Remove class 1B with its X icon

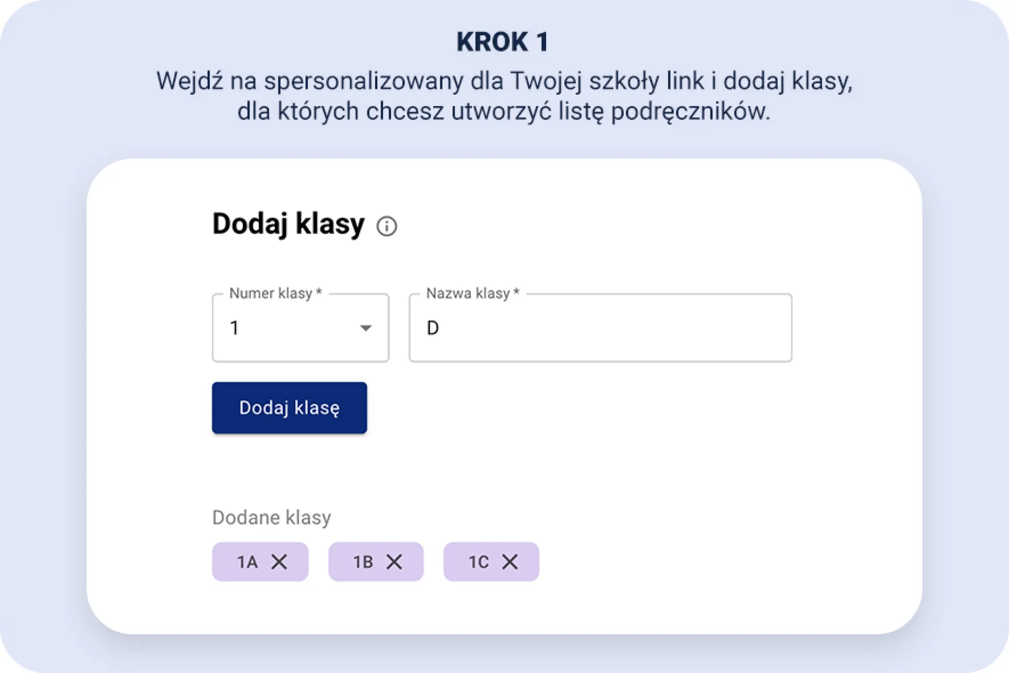coord(394,562)
